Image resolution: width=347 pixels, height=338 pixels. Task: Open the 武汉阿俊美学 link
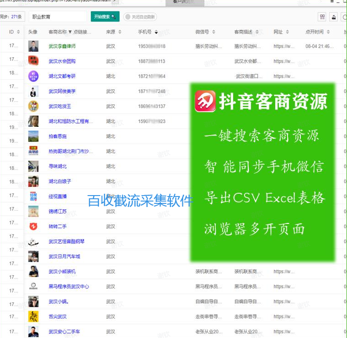pos(62,91)
